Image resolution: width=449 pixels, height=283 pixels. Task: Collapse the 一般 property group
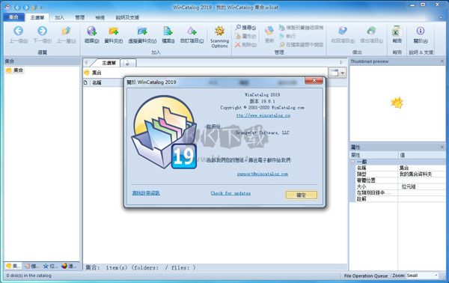353,162
